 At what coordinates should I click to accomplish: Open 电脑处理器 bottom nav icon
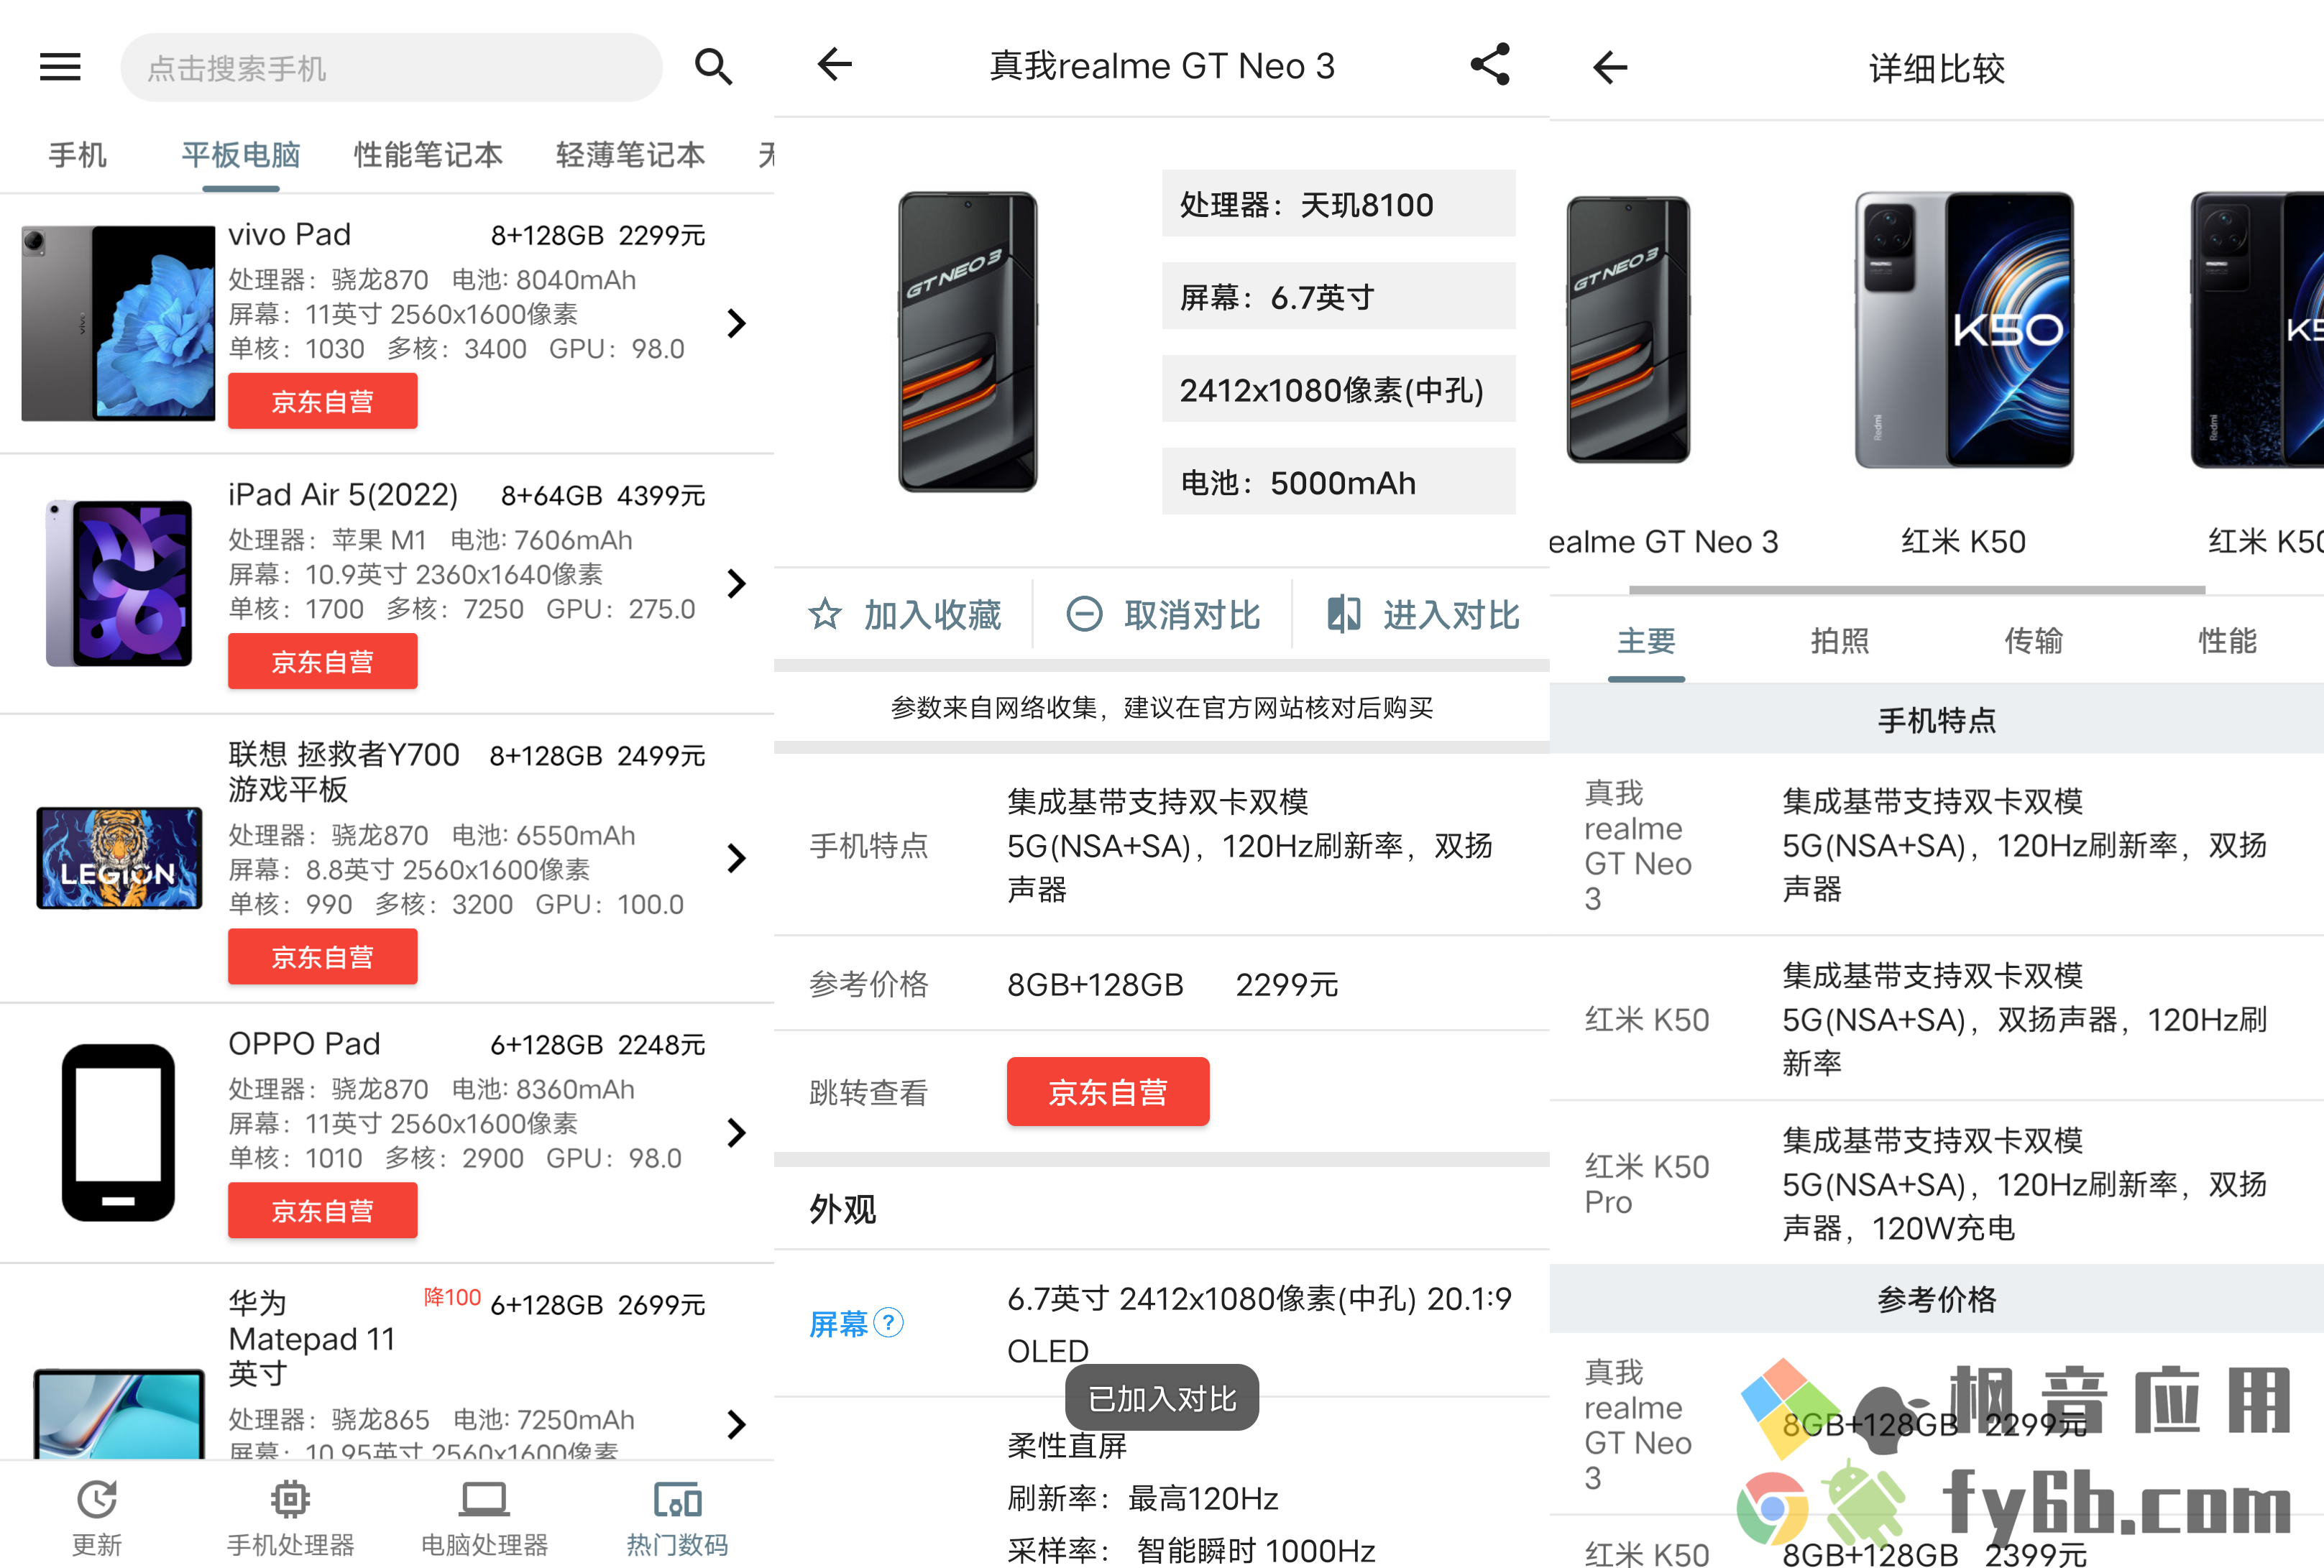(x=484, y=1499)
